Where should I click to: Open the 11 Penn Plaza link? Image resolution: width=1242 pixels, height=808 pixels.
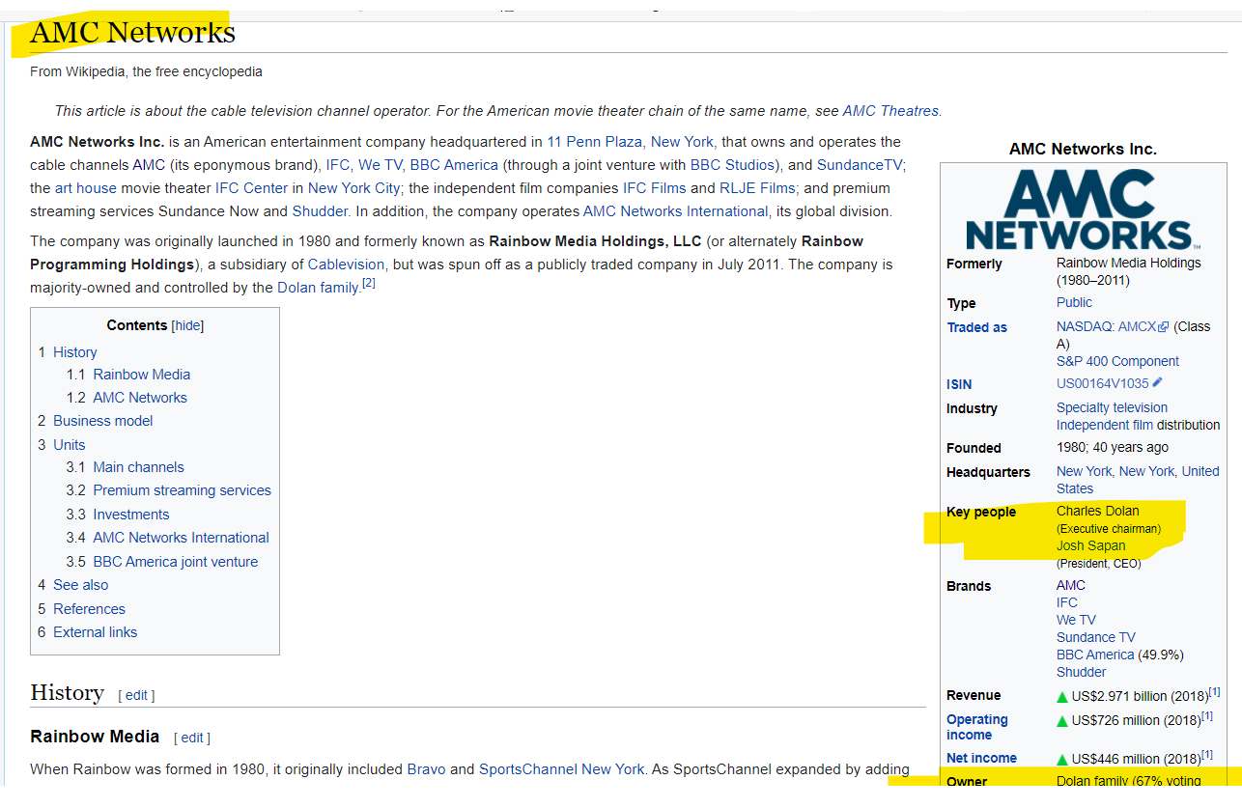[595, 141]
